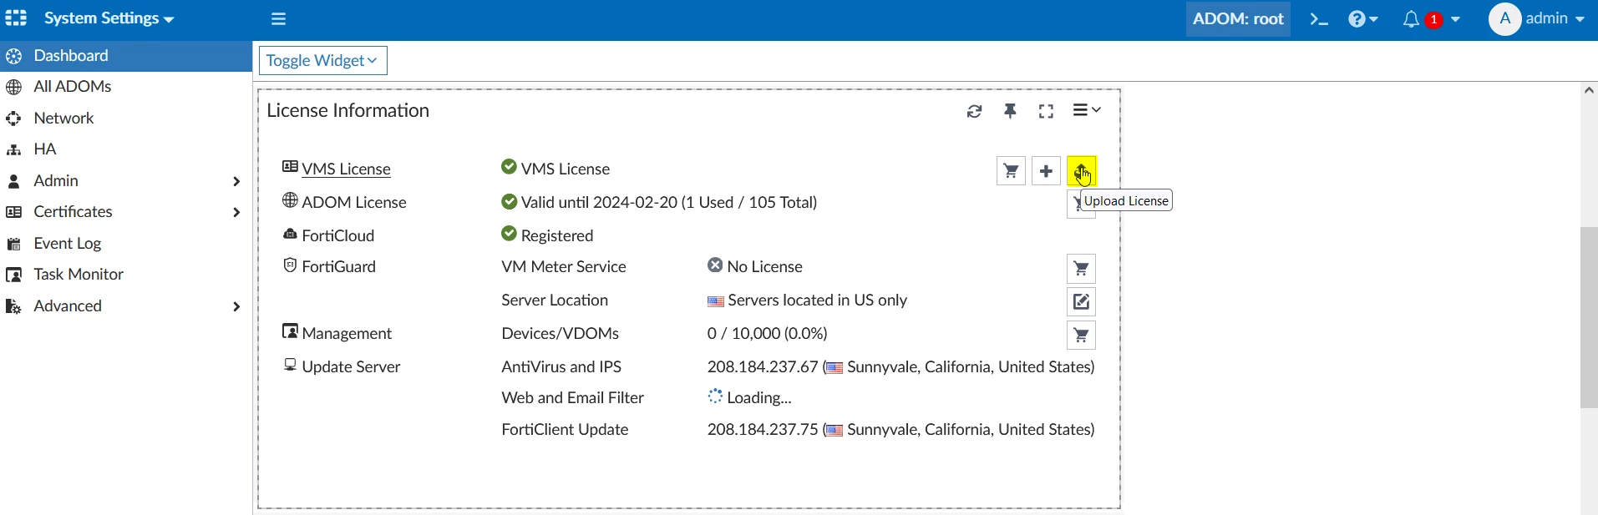Toggle the sidebar hamburger menu icon

(279, 18)
